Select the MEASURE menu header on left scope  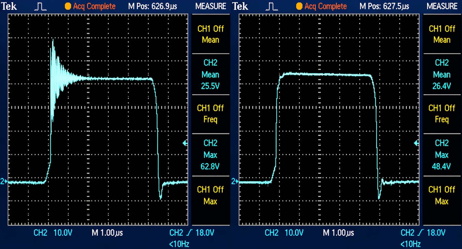(x=211, y=6)
